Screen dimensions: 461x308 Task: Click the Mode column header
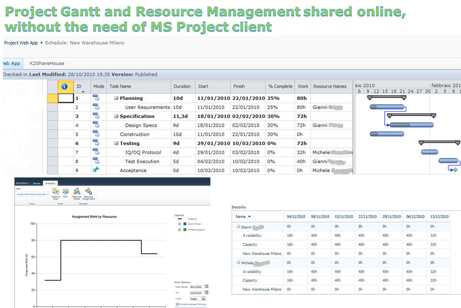(x=99, y=87)
